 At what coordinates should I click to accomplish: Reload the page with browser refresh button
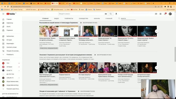[x=8, y=7]
